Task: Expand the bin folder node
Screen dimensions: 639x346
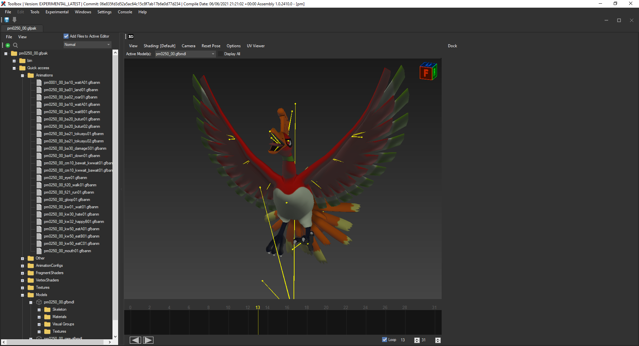Action: (14, 61)
